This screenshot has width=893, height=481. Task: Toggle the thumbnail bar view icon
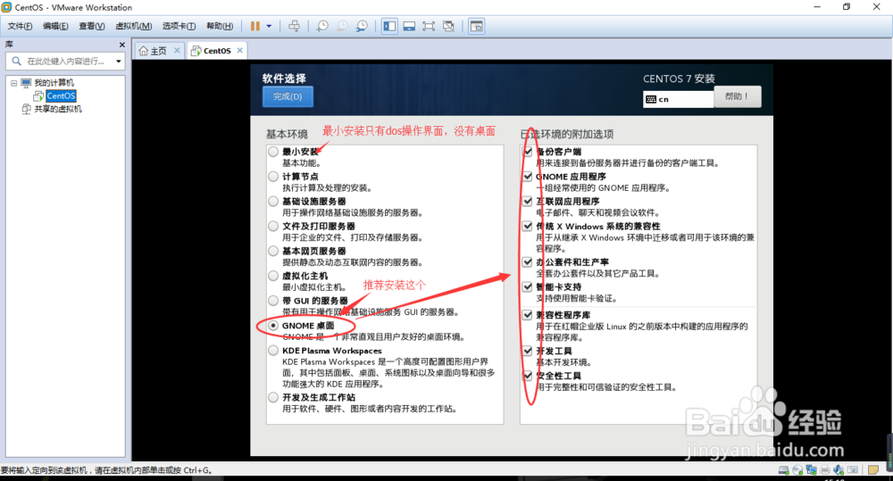pyautogui.click(x=409, y=26)
